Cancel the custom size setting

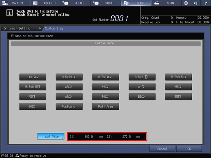point(162,149)
